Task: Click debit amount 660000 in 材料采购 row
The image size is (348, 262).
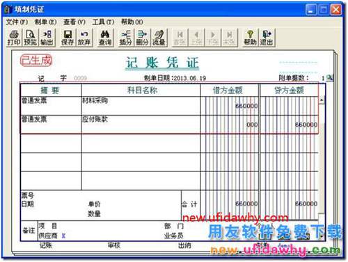Action: tap(246, 106)
